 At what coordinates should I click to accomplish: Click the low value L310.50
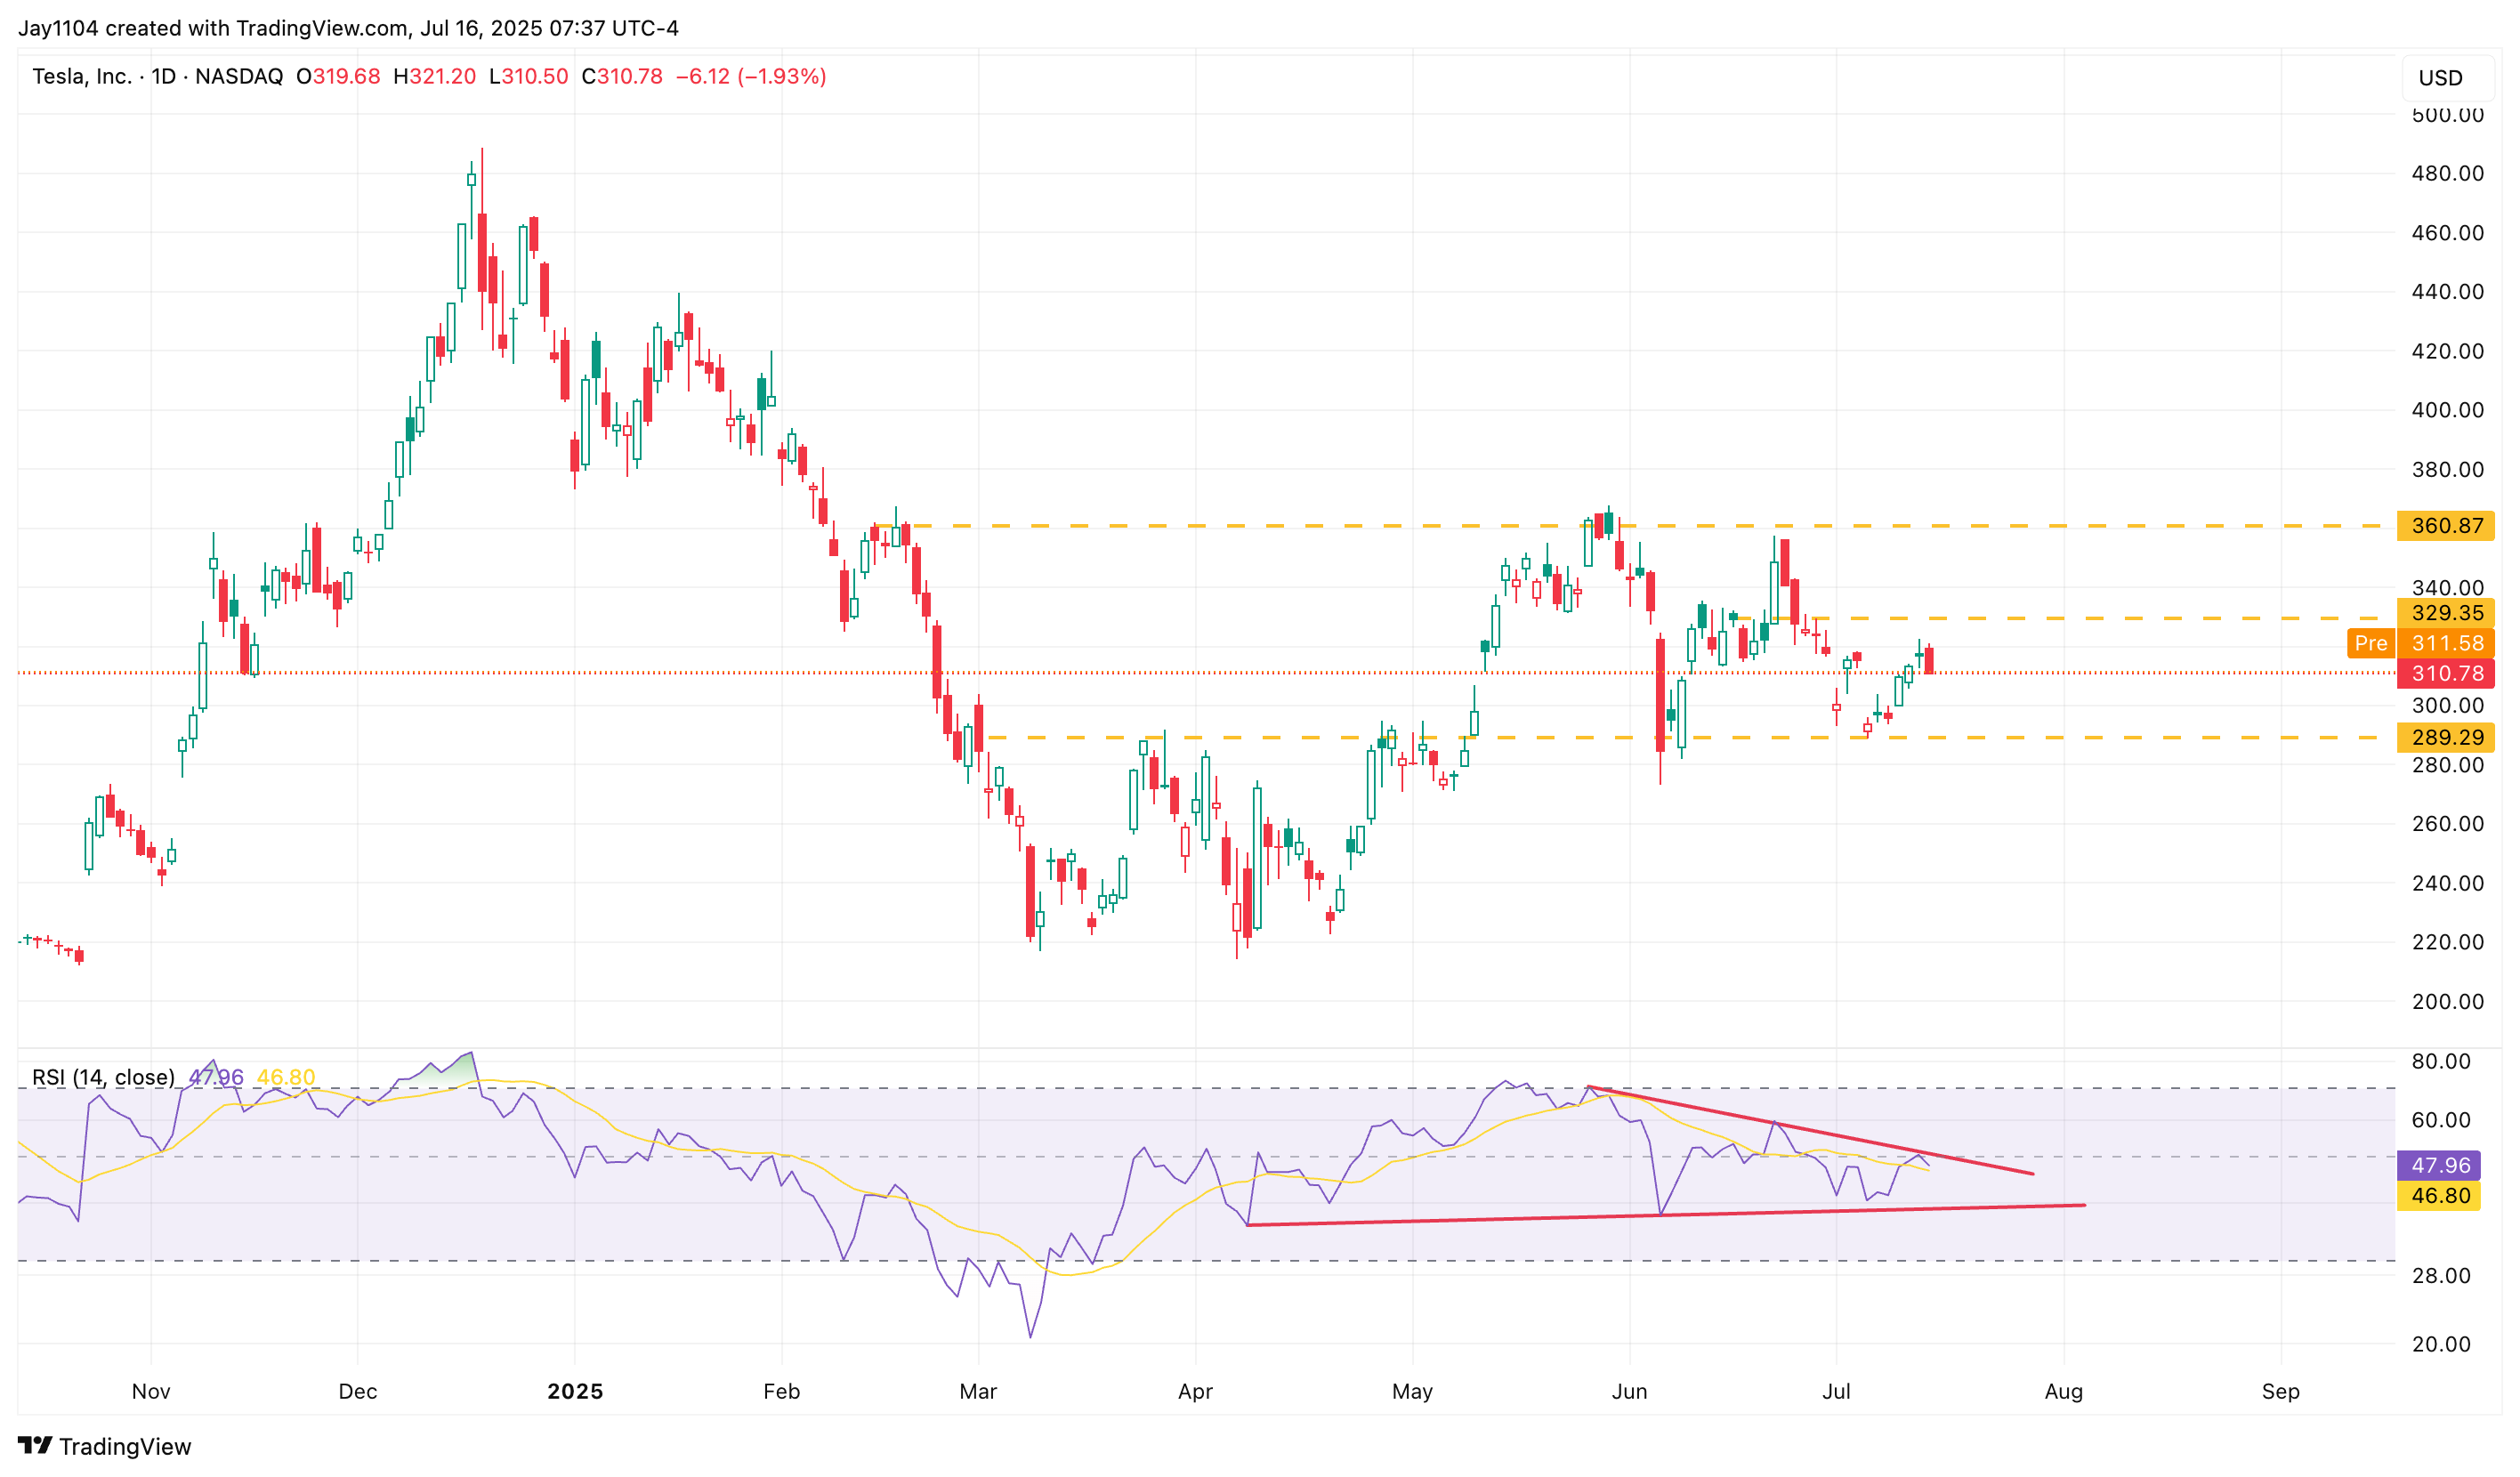[528, 76]
